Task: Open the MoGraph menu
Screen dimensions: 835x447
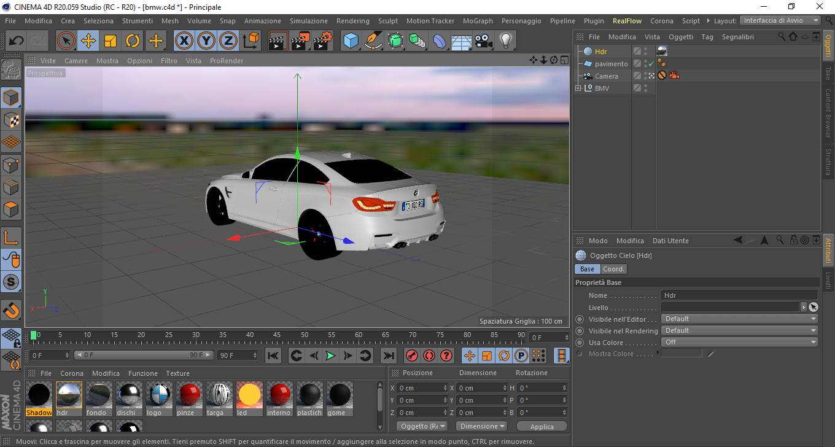Action: (x=478, y=21)
